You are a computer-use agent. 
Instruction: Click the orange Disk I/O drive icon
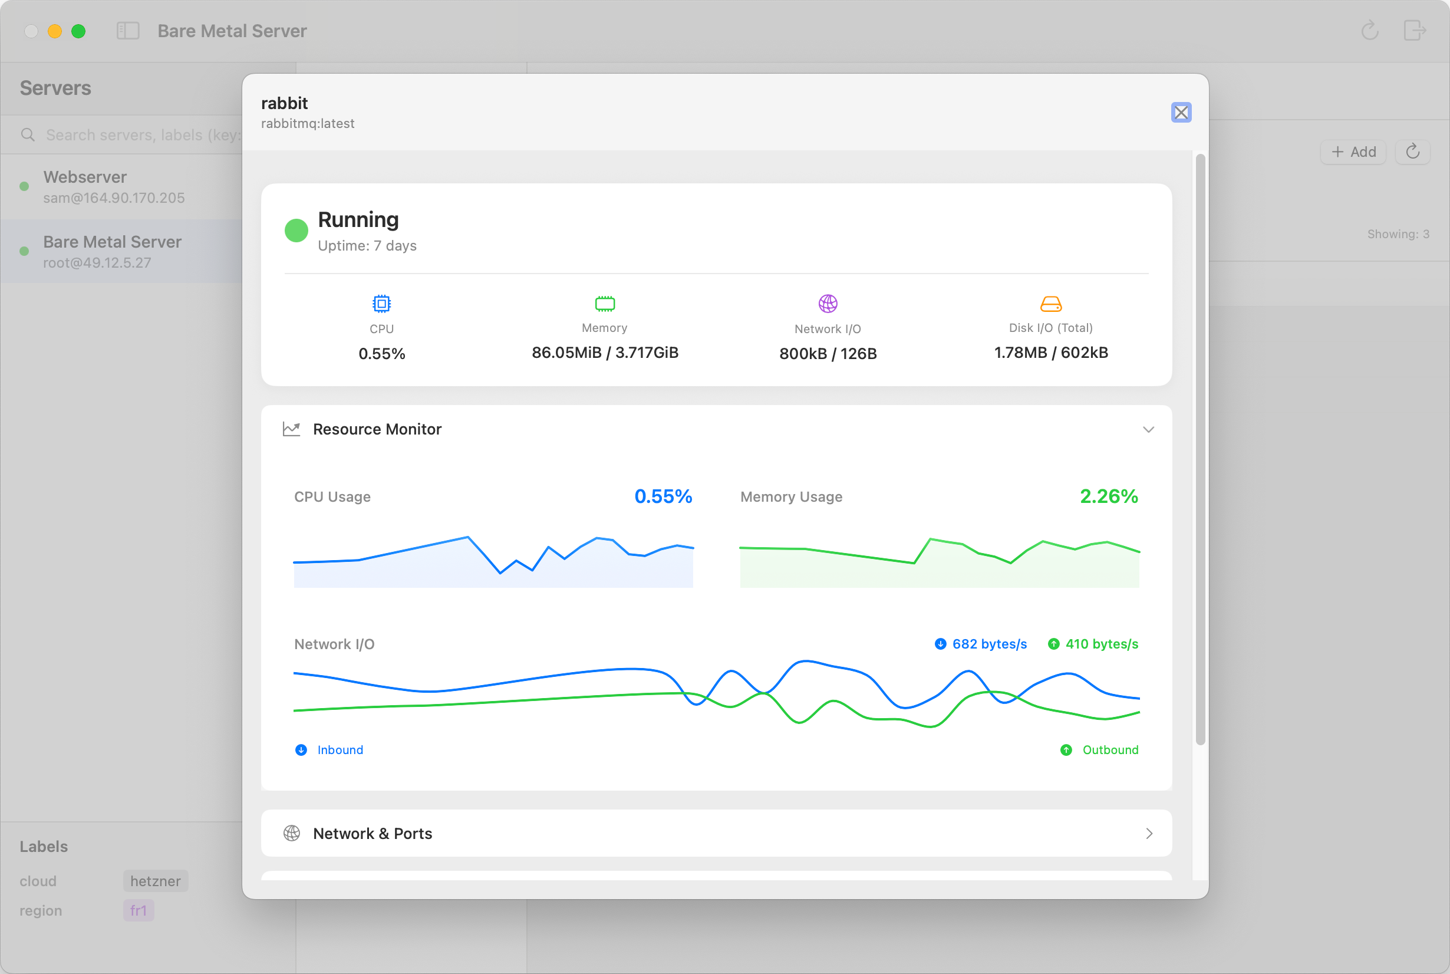pos(1051,304)
